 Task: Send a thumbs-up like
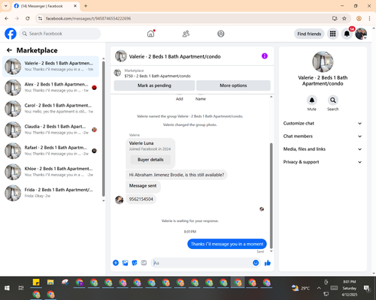[x=268, y=262]
